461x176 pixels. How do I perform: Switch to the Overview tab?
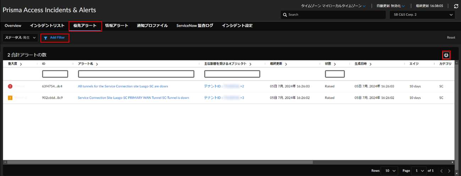[x=13, y=26]
